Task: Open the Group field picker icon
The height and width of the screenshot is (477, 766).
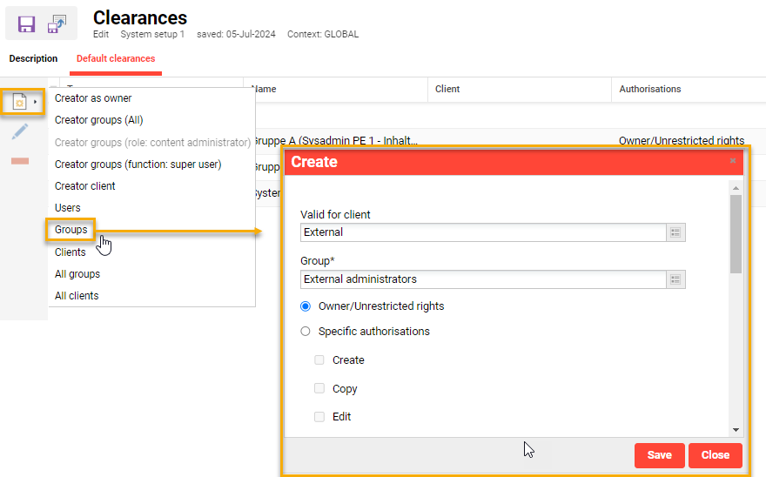Action: 676,279
